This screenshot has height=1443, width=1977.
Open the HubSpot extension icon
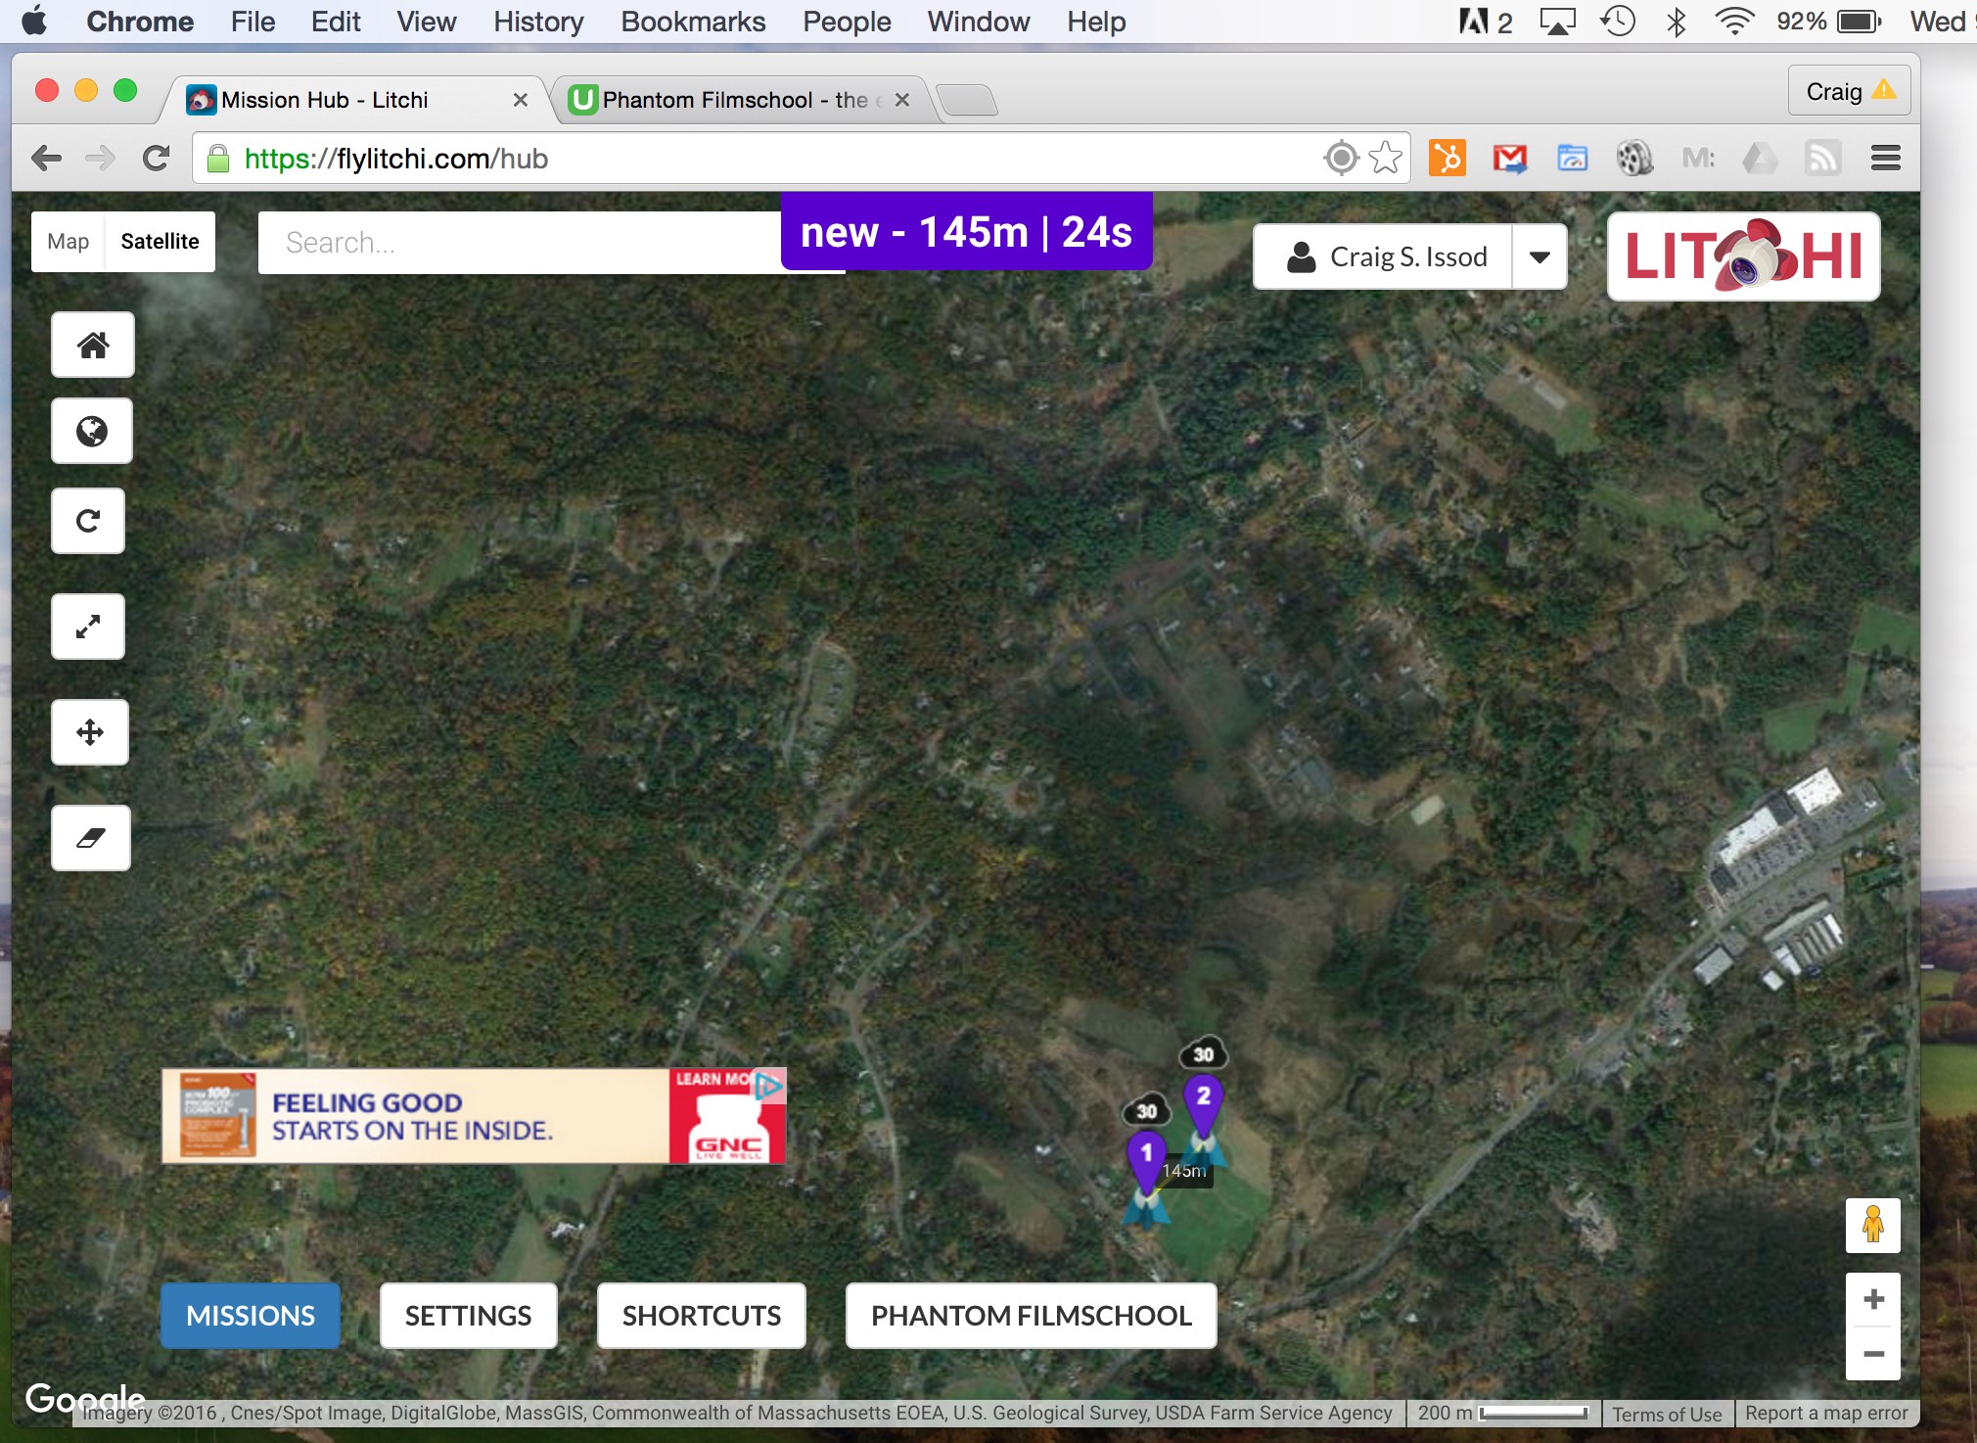tap(1447, 158)
